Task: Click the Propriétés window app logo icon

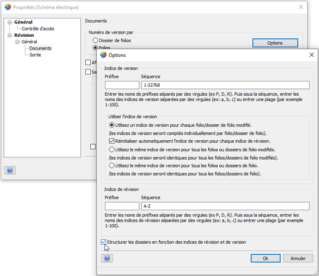Action: tap(8, 7)
